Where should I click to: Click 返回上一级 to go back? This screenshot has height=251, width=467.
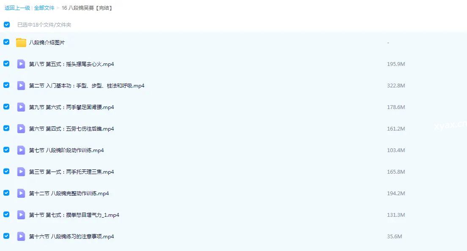click(x=17, y=8)
